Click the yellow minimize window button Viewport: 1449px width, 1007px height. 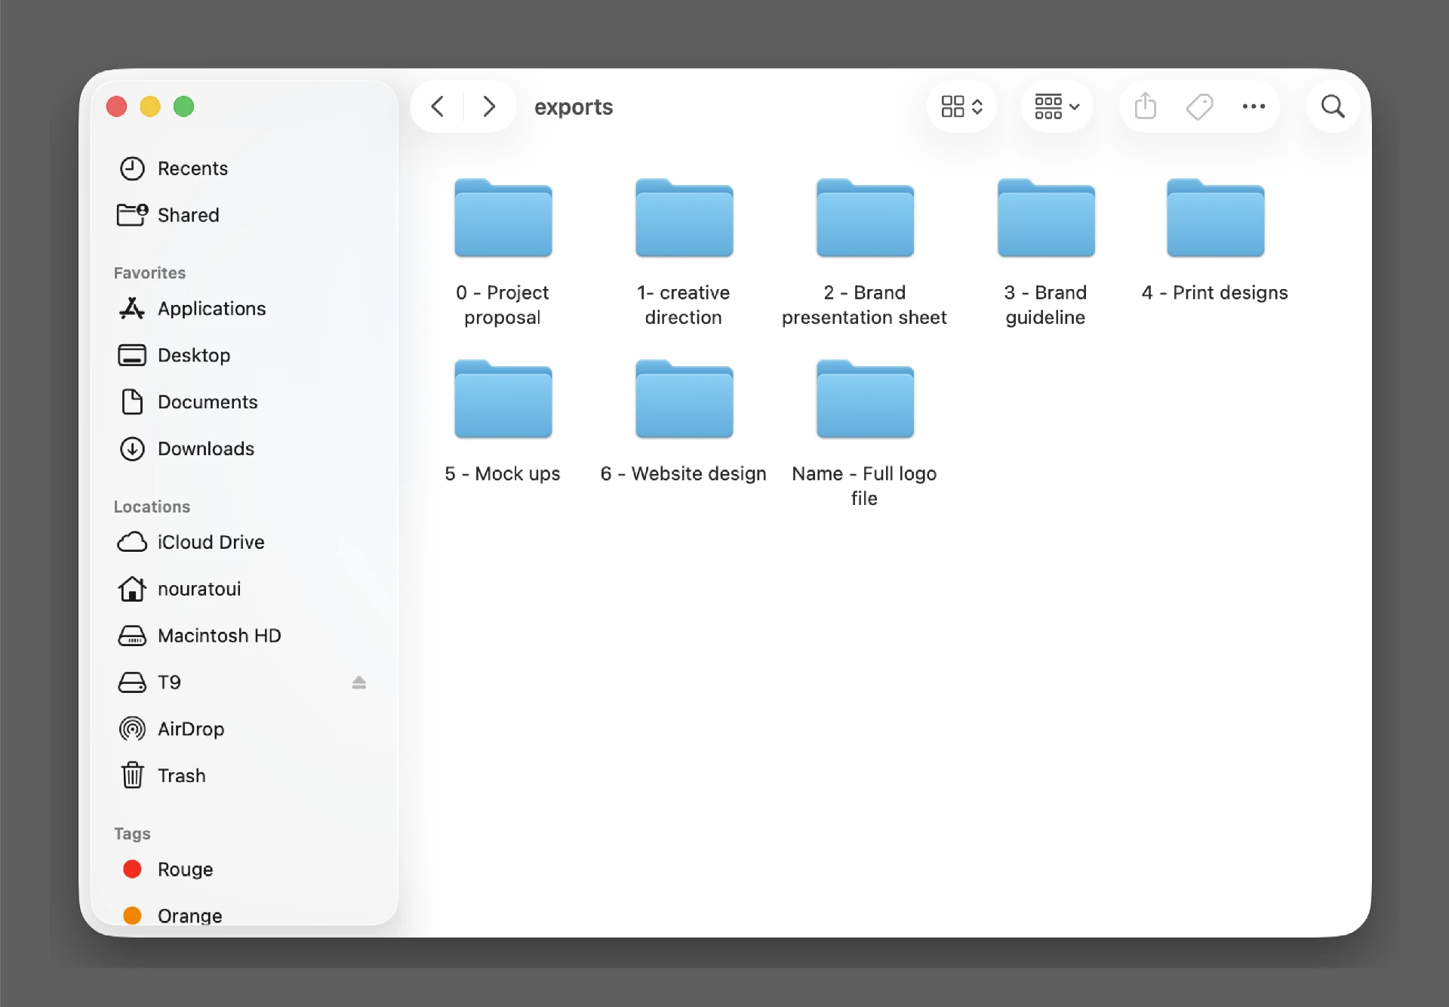(x=150, y=106)
